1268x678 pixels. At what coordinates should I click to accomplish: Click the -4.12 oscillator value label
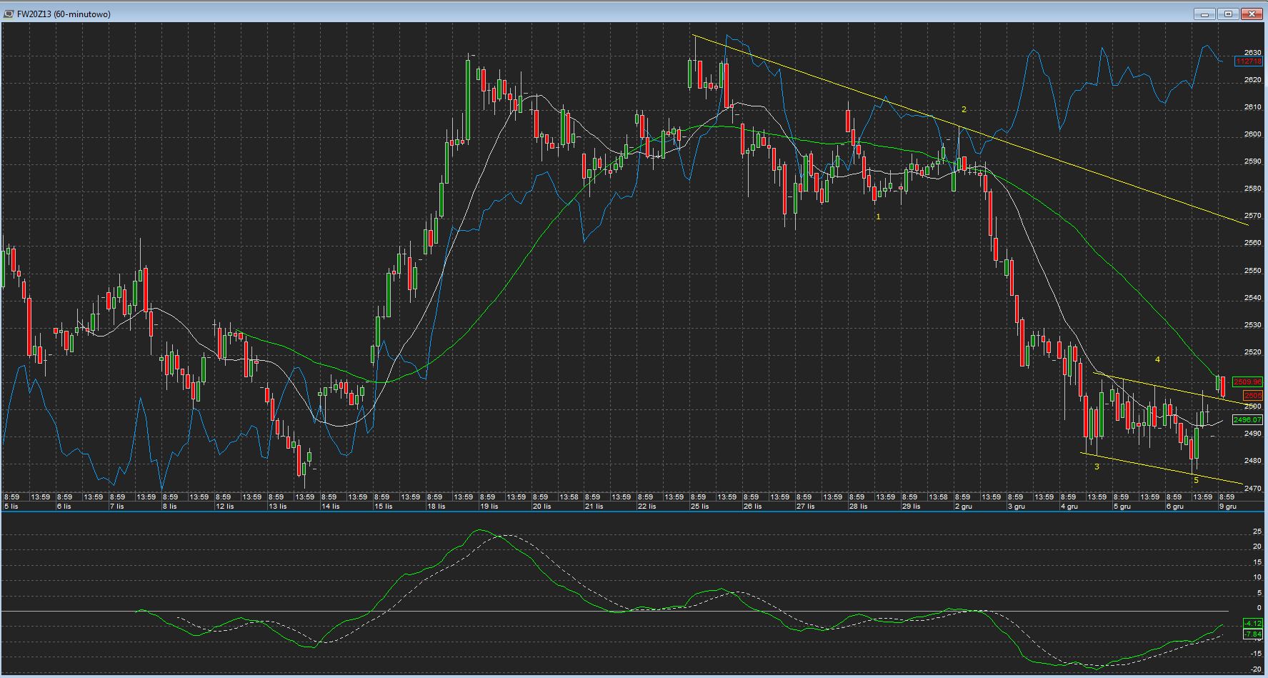[1252, 624]
